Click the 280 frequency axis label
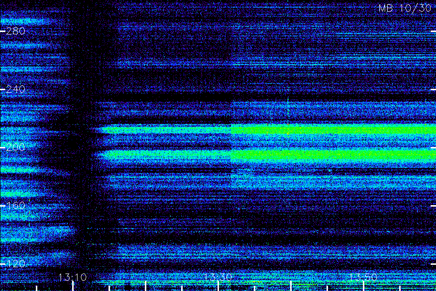Image resolution: width=436 pixels, height=291 pixels. click(x=16, y=31)
